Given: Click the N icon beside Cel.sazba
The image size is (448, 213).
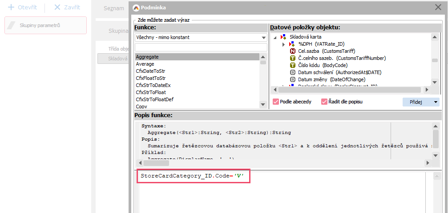Looking at the screenshot, I should (293, 51).
